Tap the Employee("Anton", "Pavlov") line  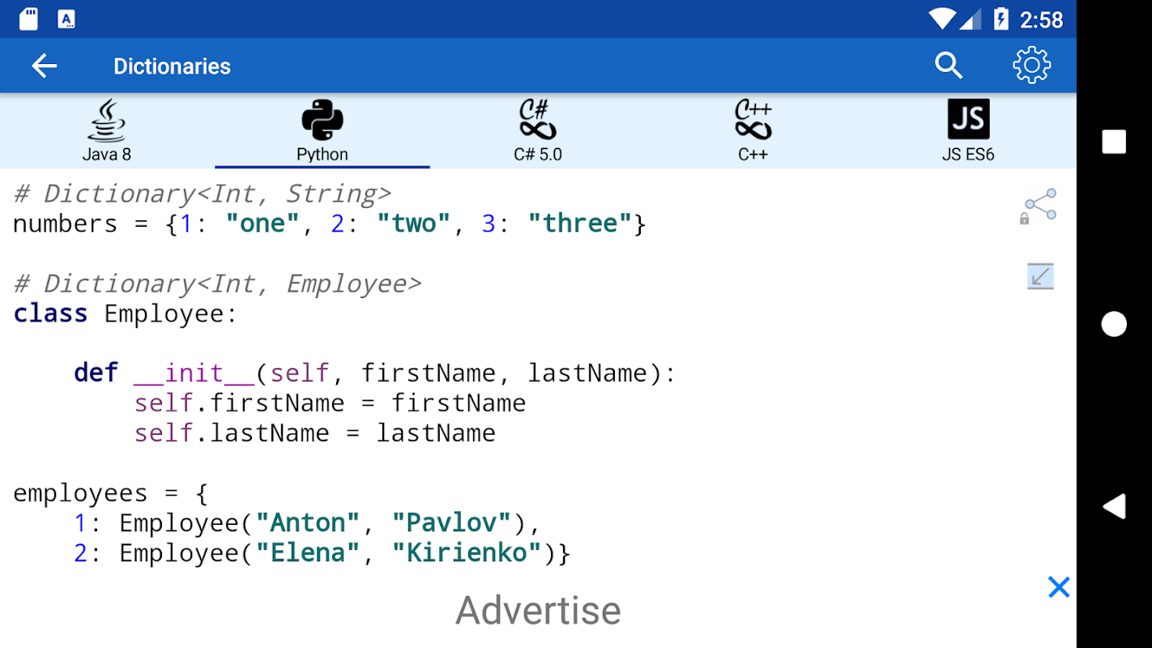click(x=307, y=523)
